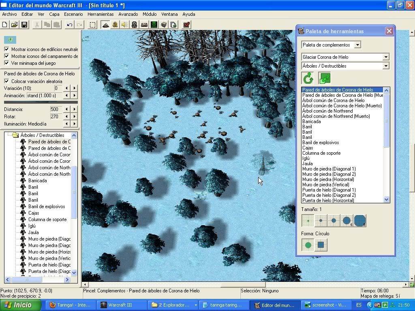This screenshot has height=311, width=415.
Task: Open the Campaign editor icon
Action: (144, 25)
